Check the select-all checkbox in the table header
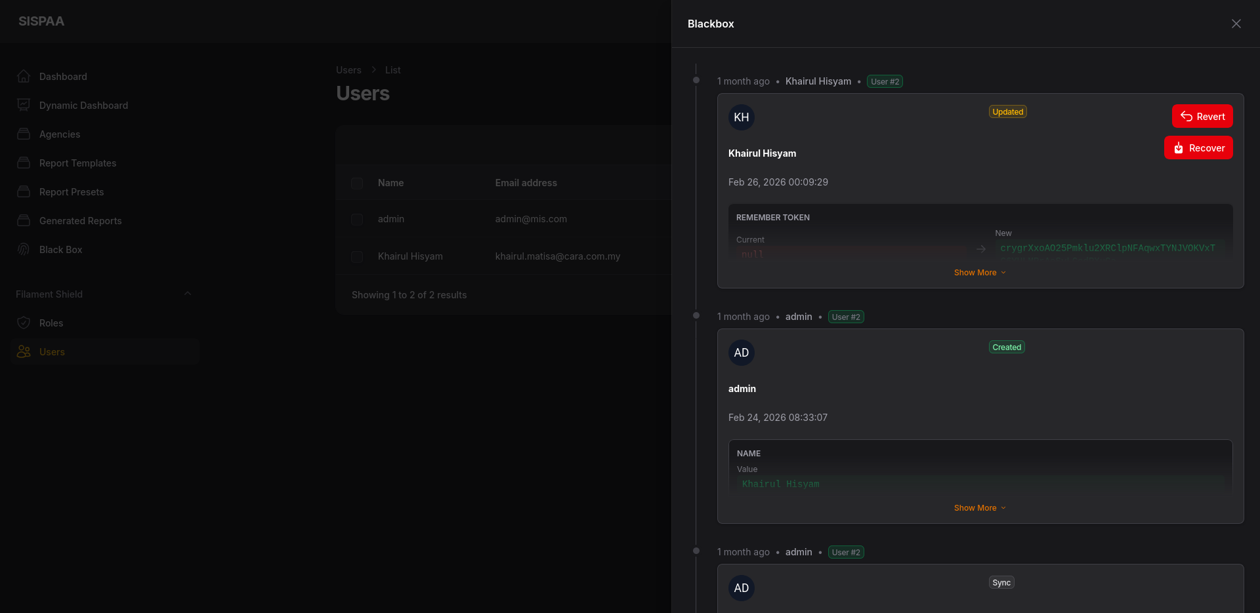Screen dimensions: 1260x613 357,183
